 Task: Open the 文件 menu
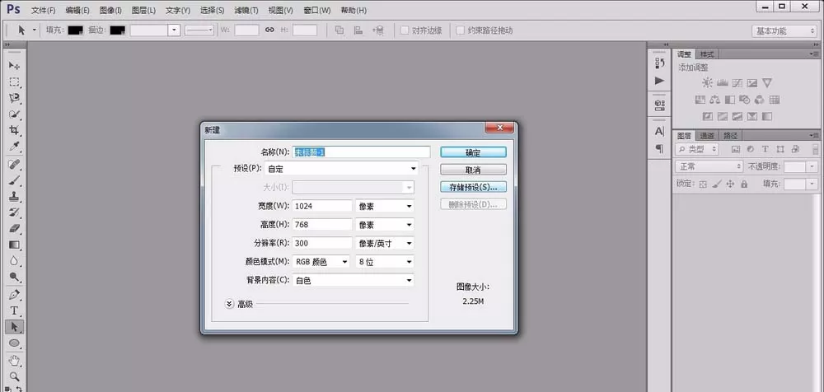(x=43, y=11)
